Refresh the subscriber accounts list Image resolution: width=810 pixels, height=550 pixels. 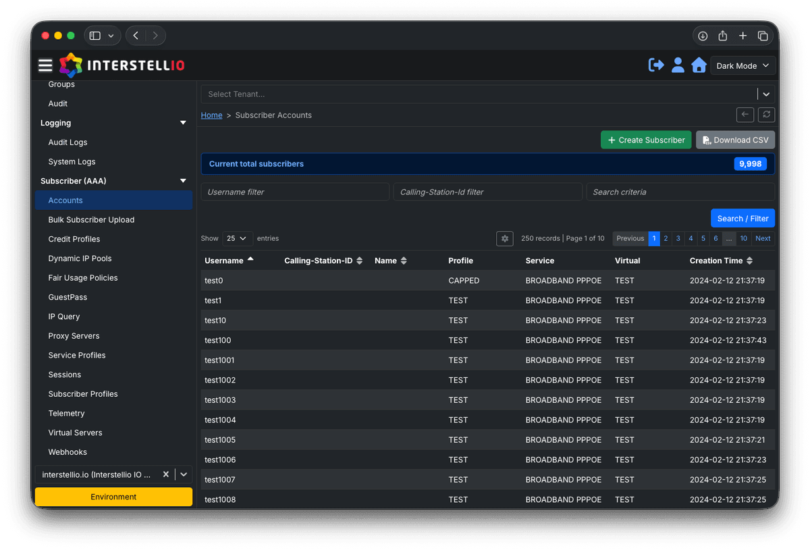pyautogui.click(x=766, y=115)
